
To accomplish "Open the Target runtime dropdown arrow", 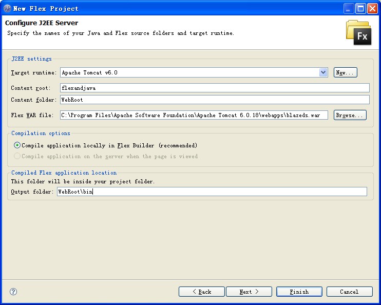I will pos(323,72).
